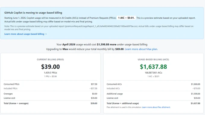Open 'Learn more about Max plan' link
Image resolution: width=205 pixels, height=115 pixels.
[x=141, y=49]
